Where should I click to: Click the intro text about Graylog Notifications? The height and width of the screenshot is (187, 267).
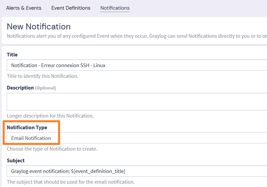pos(133,36)
